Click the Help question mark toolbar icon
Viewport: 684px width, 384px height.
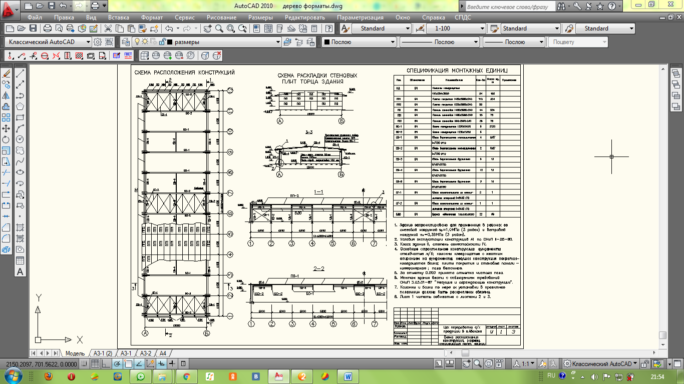pos(329,28)
